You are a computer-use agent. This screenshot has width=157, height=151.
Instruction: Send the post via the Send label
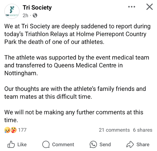105,145
